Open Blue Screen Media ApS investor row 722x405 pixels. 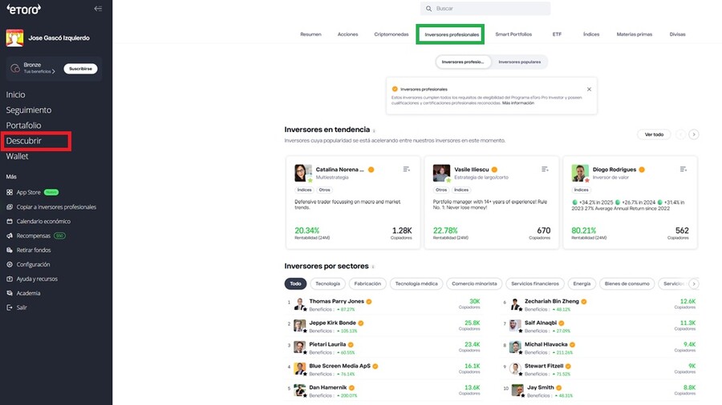[x=384, y=369]
